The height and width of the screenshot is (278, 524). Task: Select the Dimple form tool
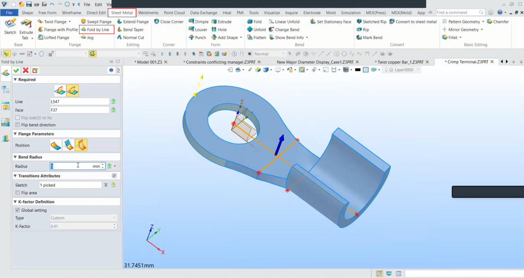point(199,22)
